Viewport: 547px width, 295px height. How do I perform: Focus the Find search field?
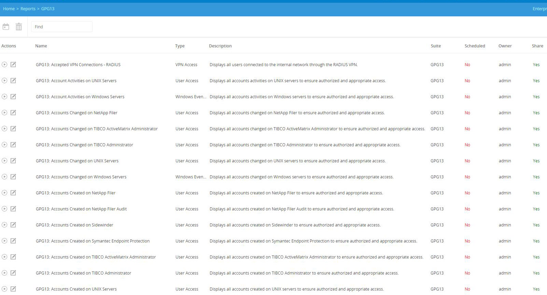point(62,27)
